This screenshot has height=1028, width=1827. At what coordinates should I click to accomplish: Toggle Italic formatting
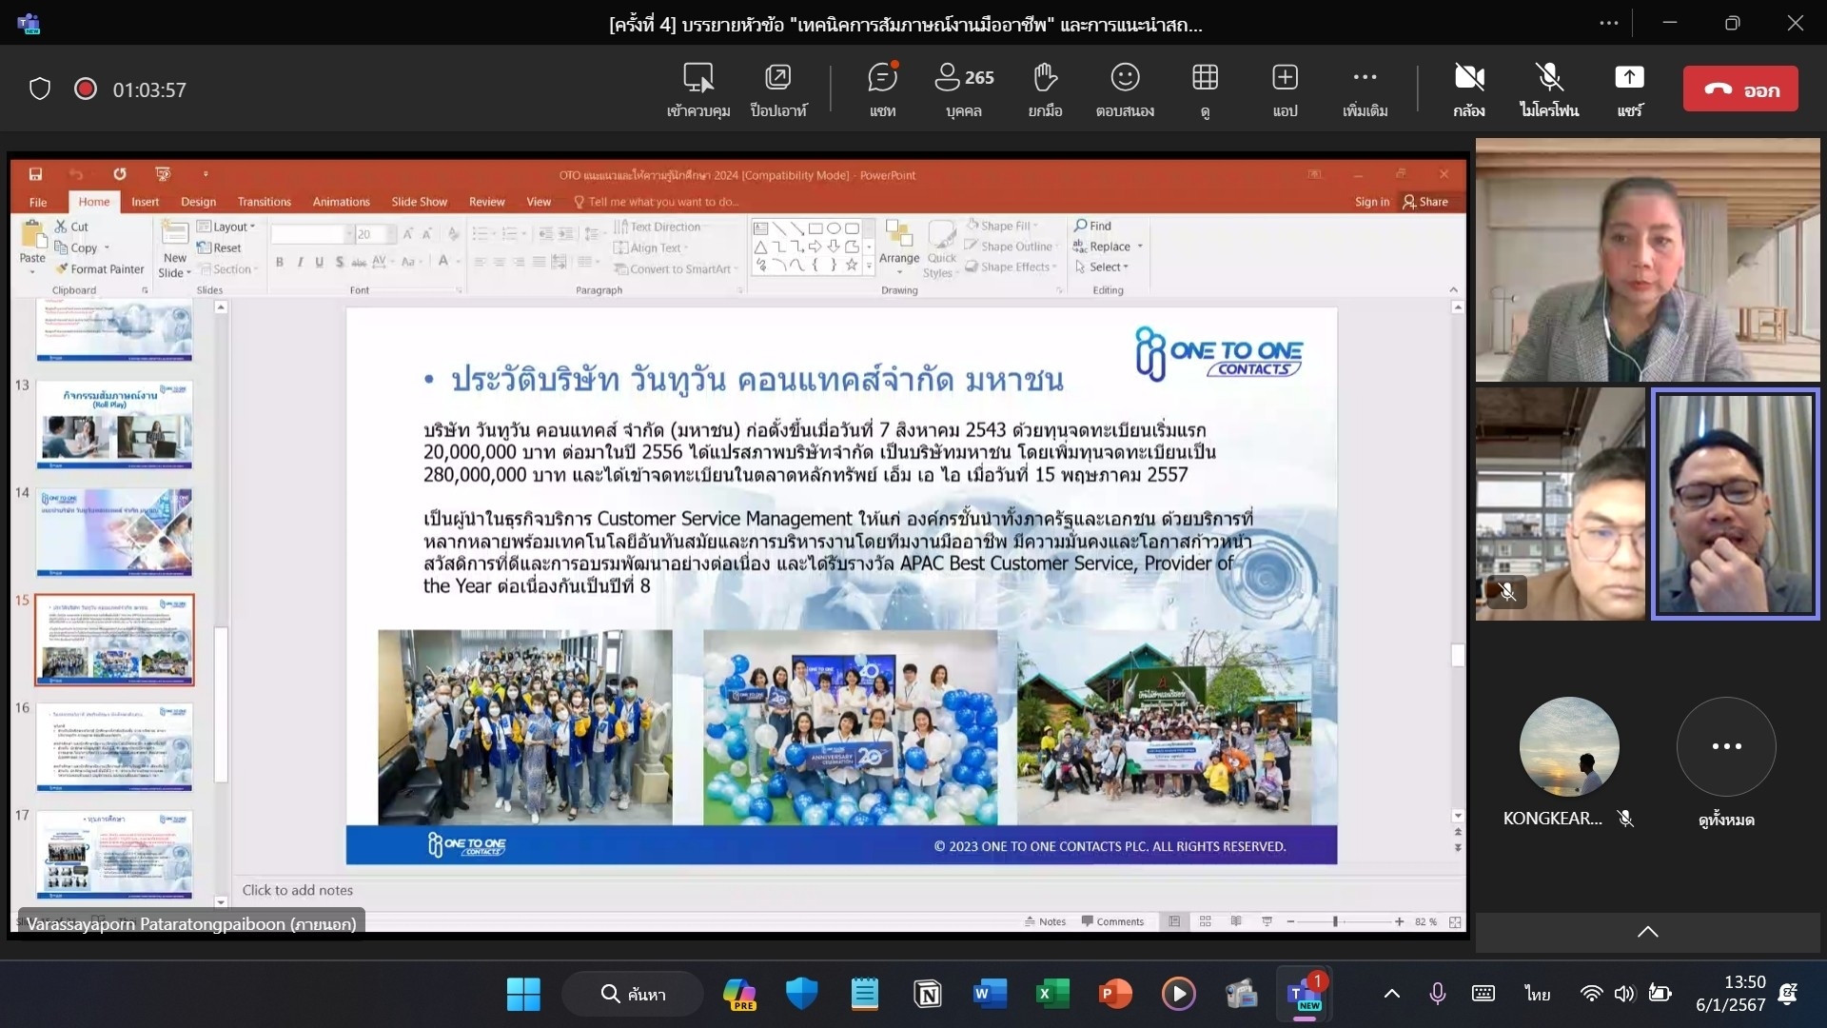(x=300, y=262)
